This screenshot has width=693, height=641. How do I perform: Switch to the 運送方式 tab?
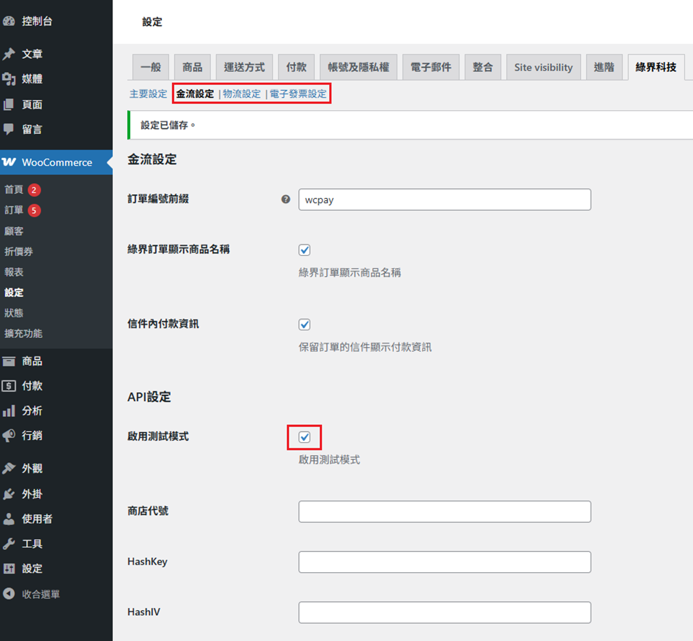click(244, 67)
